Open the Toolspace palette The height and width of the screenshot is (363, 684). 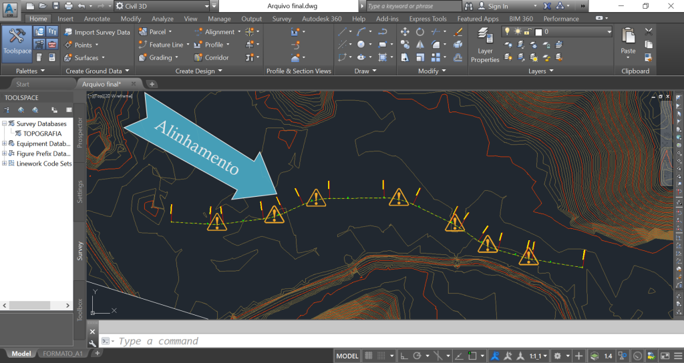coord(17,40)
